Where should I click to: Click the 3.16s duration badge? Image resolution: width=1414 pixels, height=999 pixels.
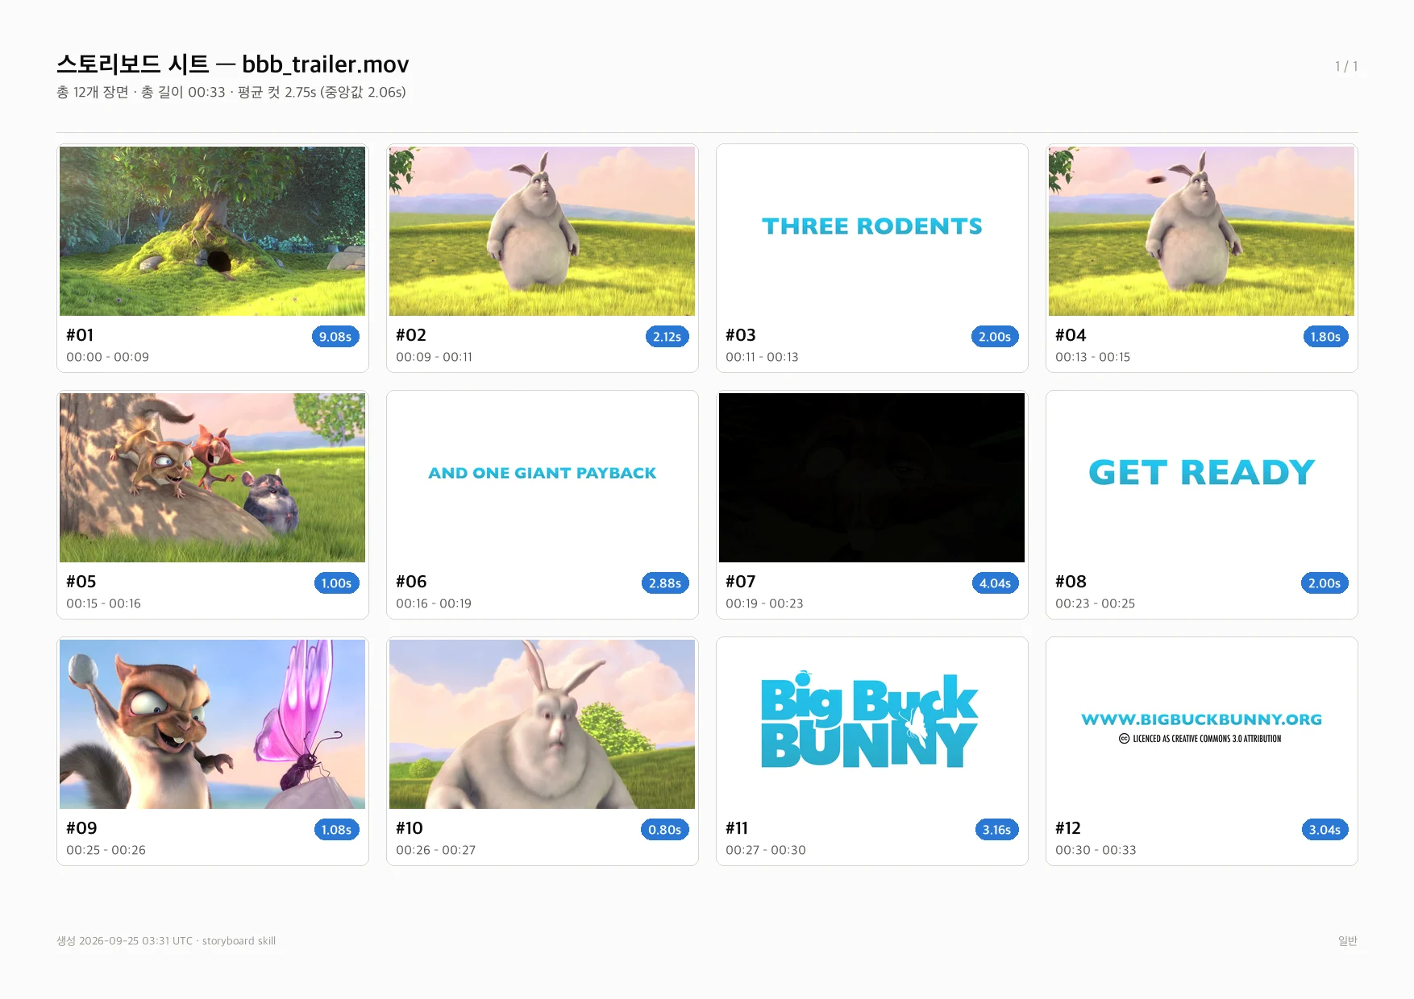coord(996,830)
